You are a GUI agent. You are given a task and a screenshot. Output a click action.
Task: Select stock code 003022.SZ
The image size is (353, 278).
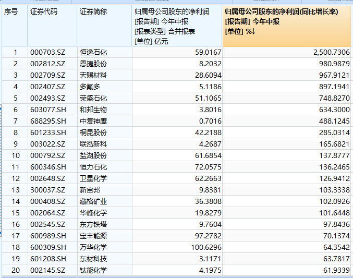52,144
